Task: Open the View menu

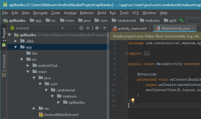Action: (x=25, y=13)
